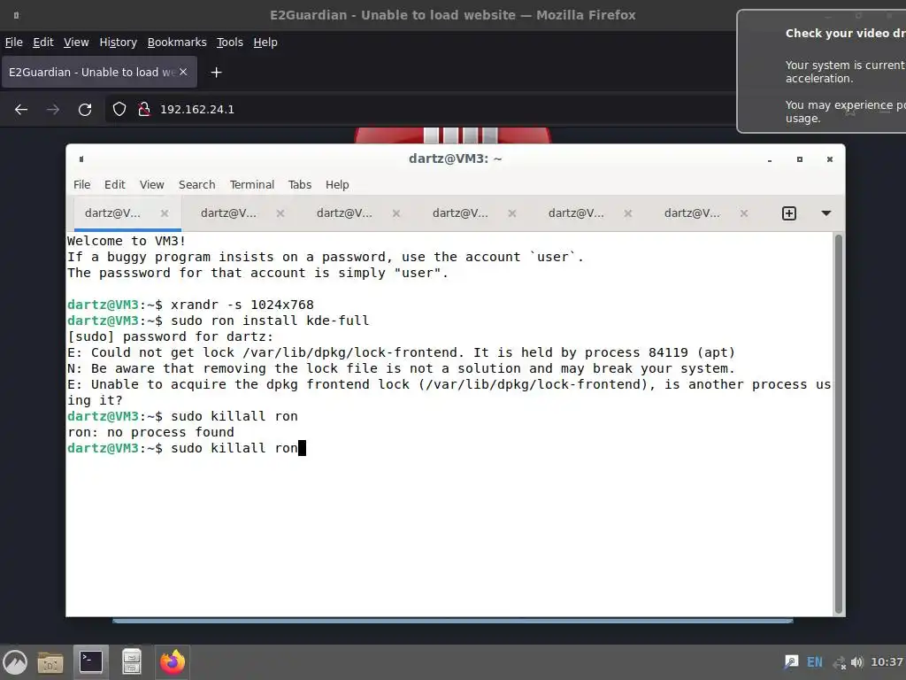Show site security lock info

(x=144, y=109)
